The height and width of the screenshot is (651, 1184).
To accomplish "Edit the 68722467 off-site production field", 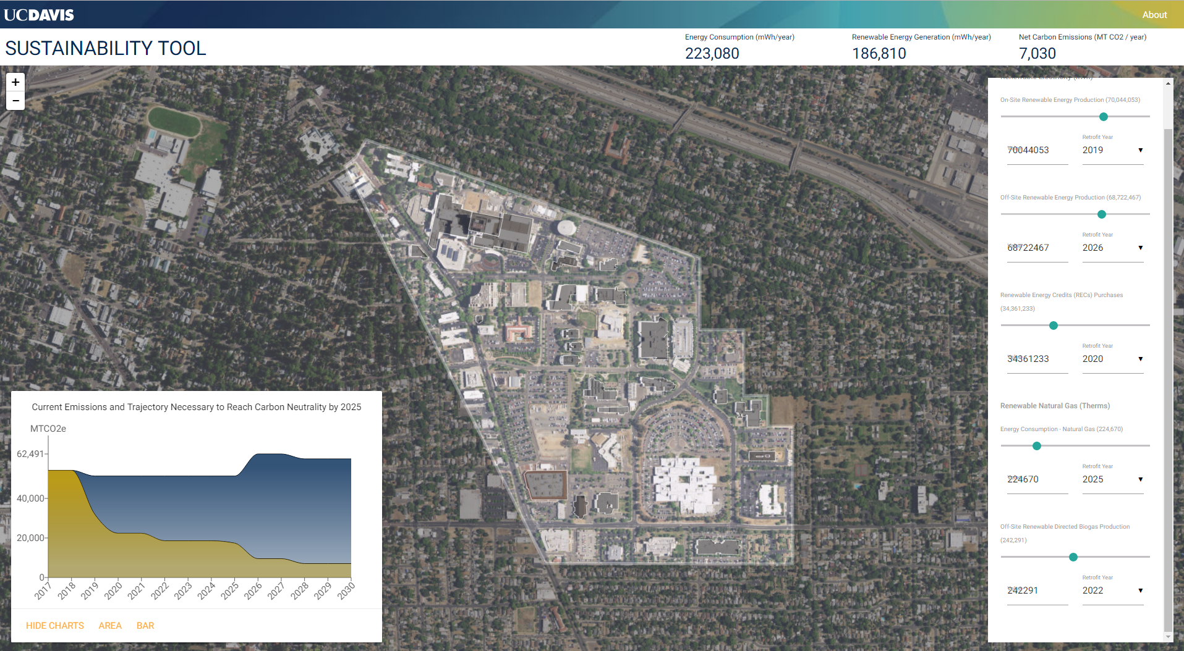I will tap(1037, 248).
